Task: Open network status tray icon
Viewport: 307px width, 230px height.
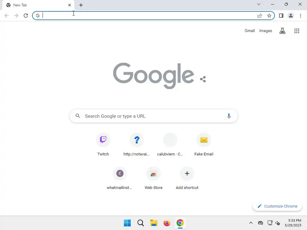Action: coord(270,223)
